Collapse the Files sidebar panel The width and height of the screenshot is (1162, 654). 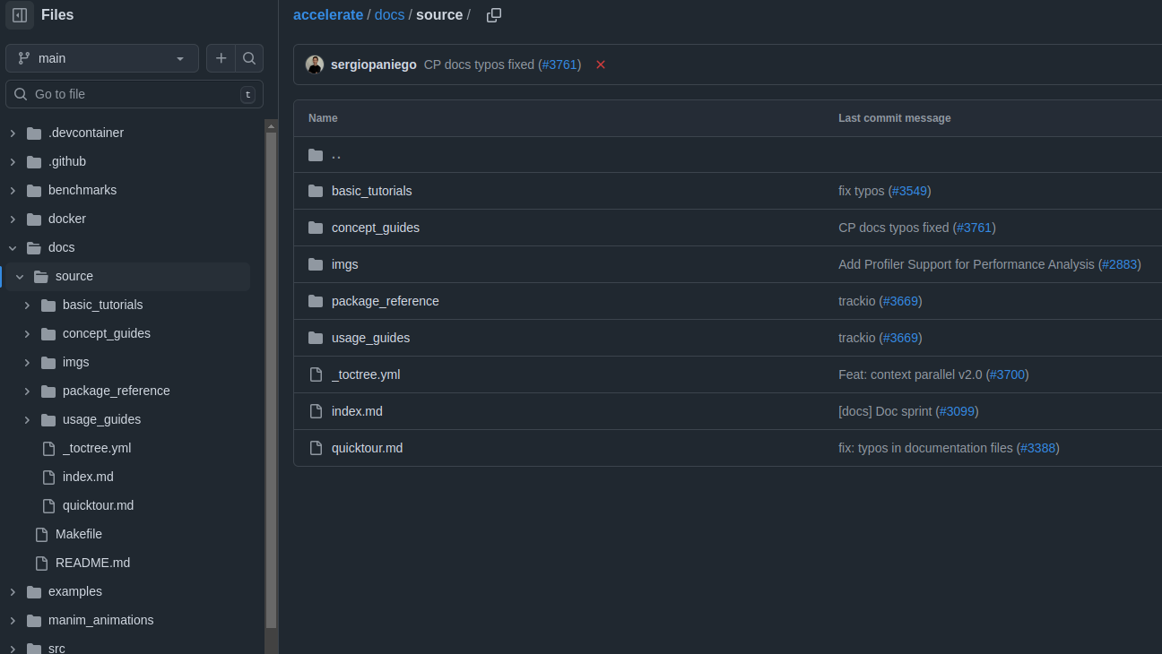[19, 15]
